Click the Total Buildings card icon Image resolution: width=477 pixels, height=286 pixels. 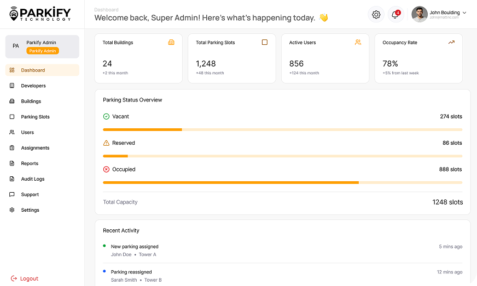click(x=171, y=42)
